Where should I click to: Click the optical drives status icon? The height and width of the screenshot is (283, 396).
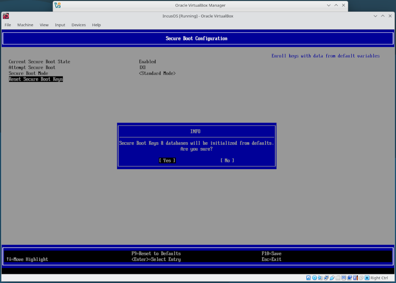point(314,278)
